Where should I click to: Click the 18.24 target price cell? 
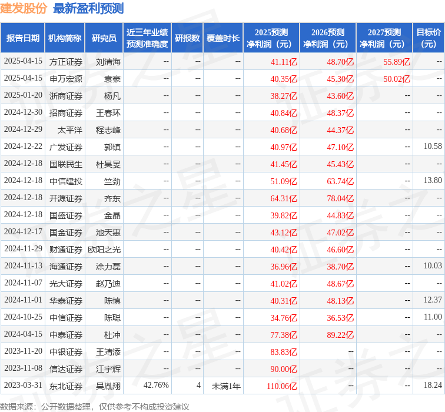coord(433,386)
